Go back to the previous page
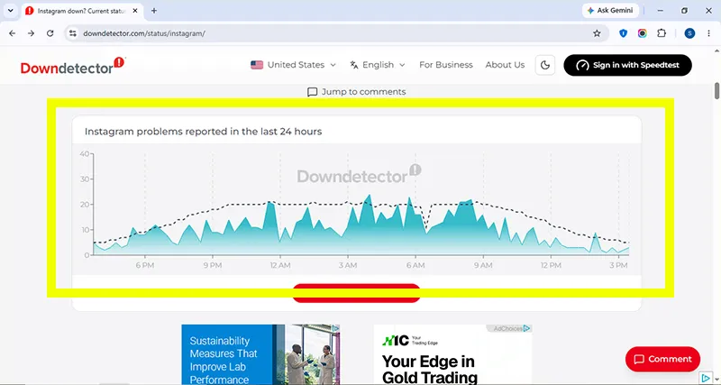Viewport: 721px width, 385px height. pyautogui.click(x=13, y=33)
